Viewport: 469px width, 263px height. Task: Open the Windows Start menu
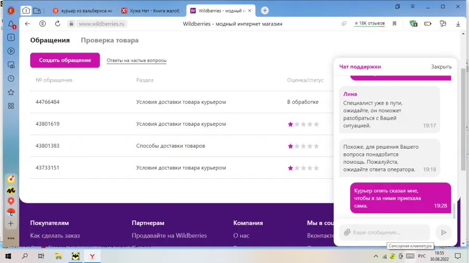tap(8, 256)
